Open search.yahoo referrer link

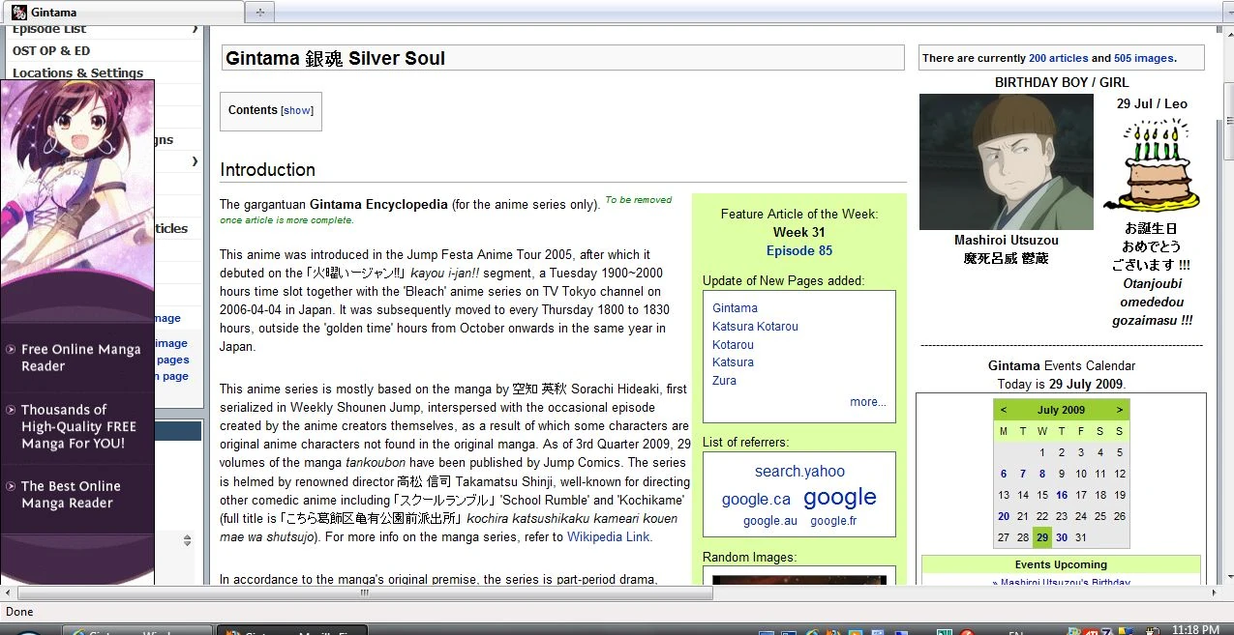[x=799, y=472]
